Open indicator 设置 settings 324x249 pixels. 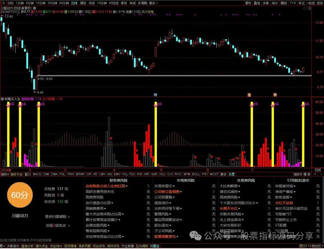pyautogui.click(x=232, y=174)
